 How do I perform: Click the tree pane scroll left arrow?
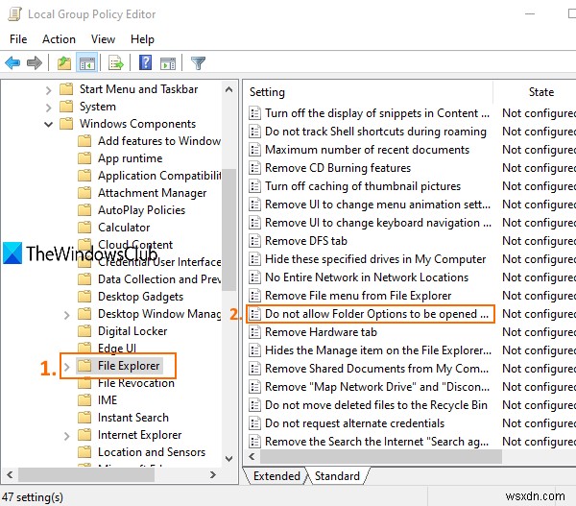pyautogui.click(x=10, y=474)
